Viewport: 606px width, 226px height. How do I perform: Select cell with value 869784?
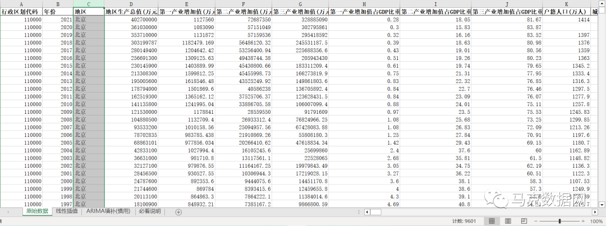pos(187,188)
